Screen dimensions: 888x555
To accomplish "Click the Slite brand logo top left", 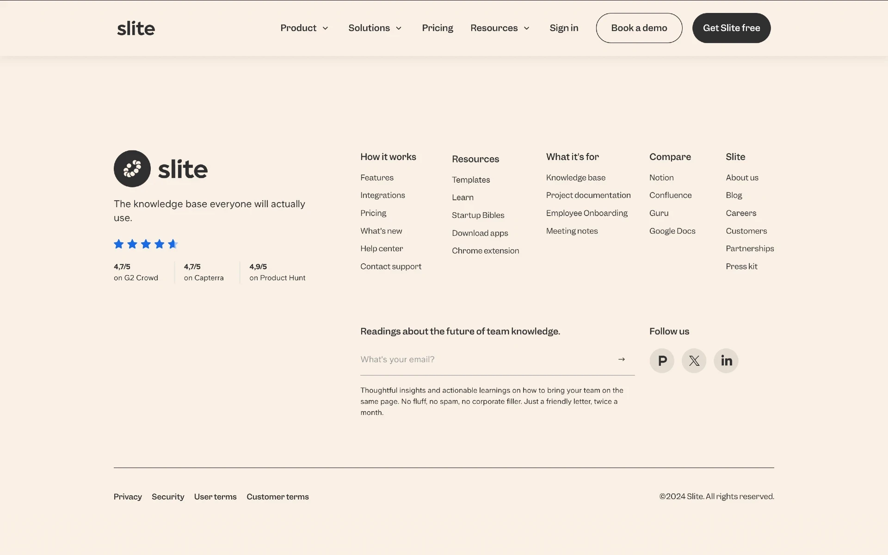I will click(135, 27).
